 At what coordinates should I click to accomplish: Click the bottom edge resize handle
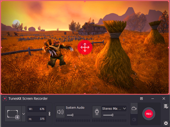coord(85,94)
